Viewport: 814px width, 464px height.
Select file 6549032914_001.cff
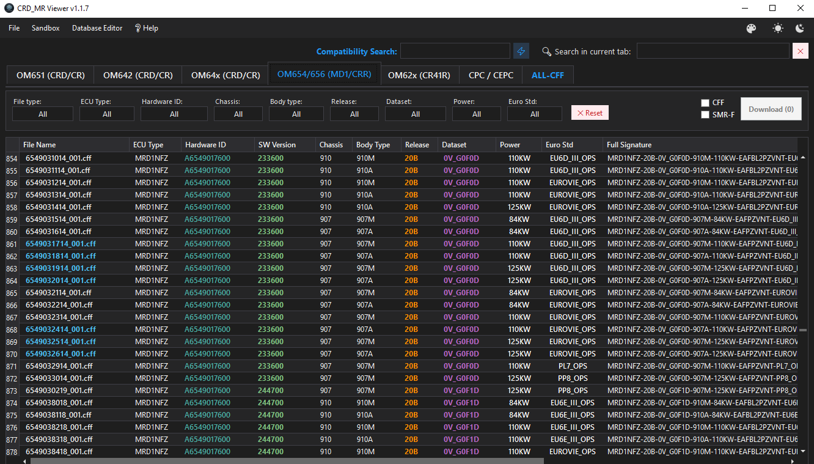click(x=59, y=366)
